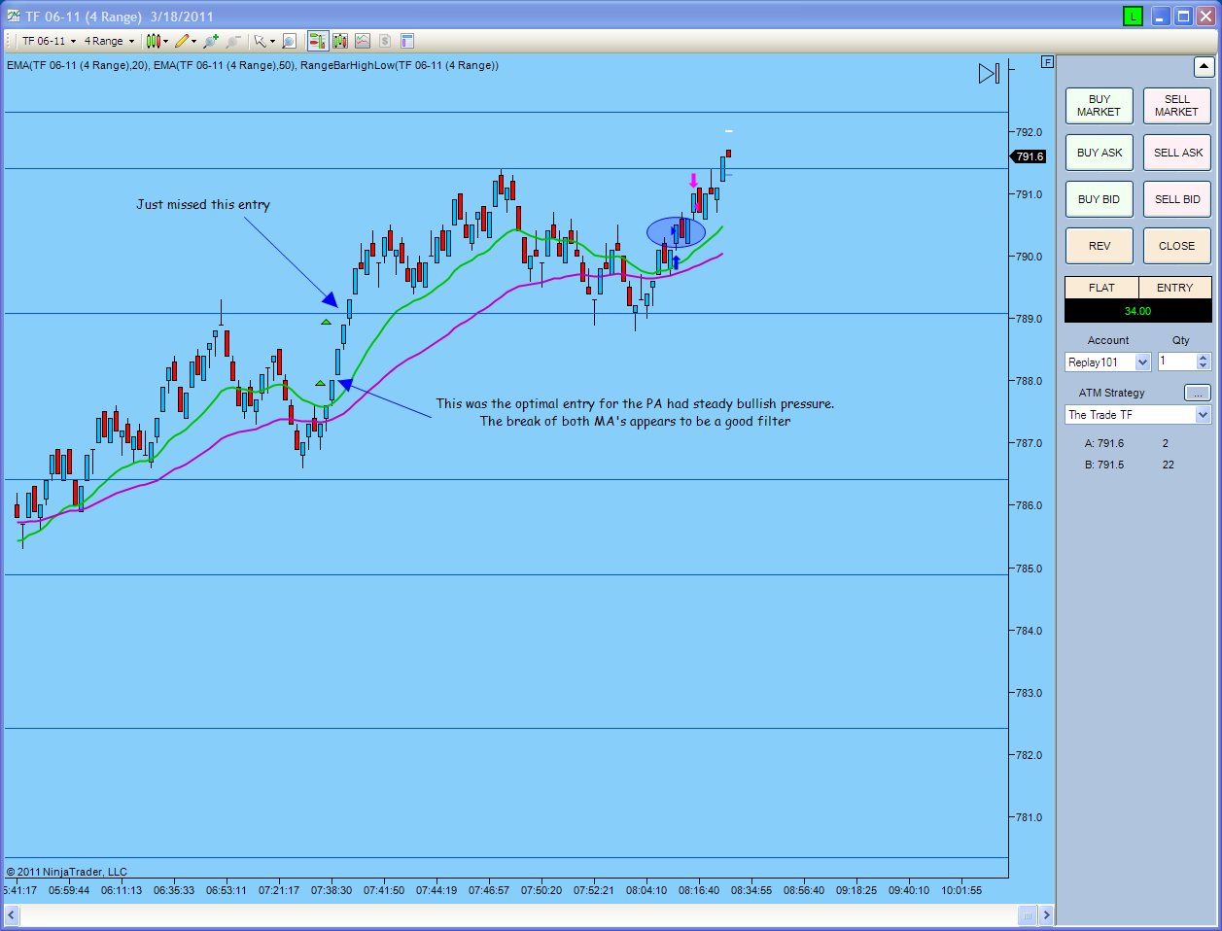Click the 792.0 price axis label
Image resolution: width=1222 pixels, height=931 pixels.
coord(1029,132)
